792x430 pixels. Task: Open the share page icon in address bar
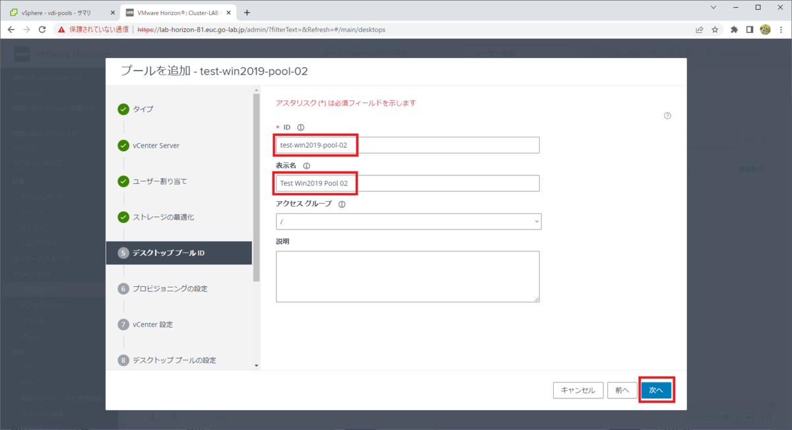pyautogui.click(x=700, y=30)
